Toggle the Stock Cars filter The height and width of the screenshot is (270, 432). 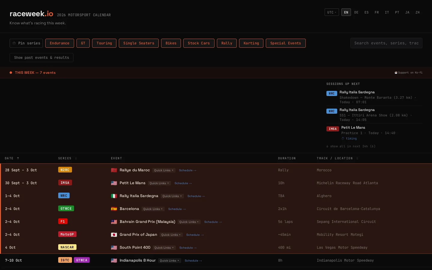199,43
